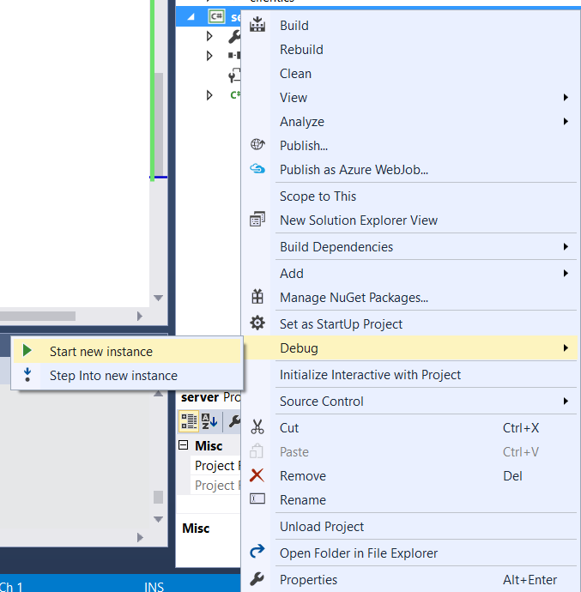Click the StartUp Project gear icon

click(x=257, y=323)
